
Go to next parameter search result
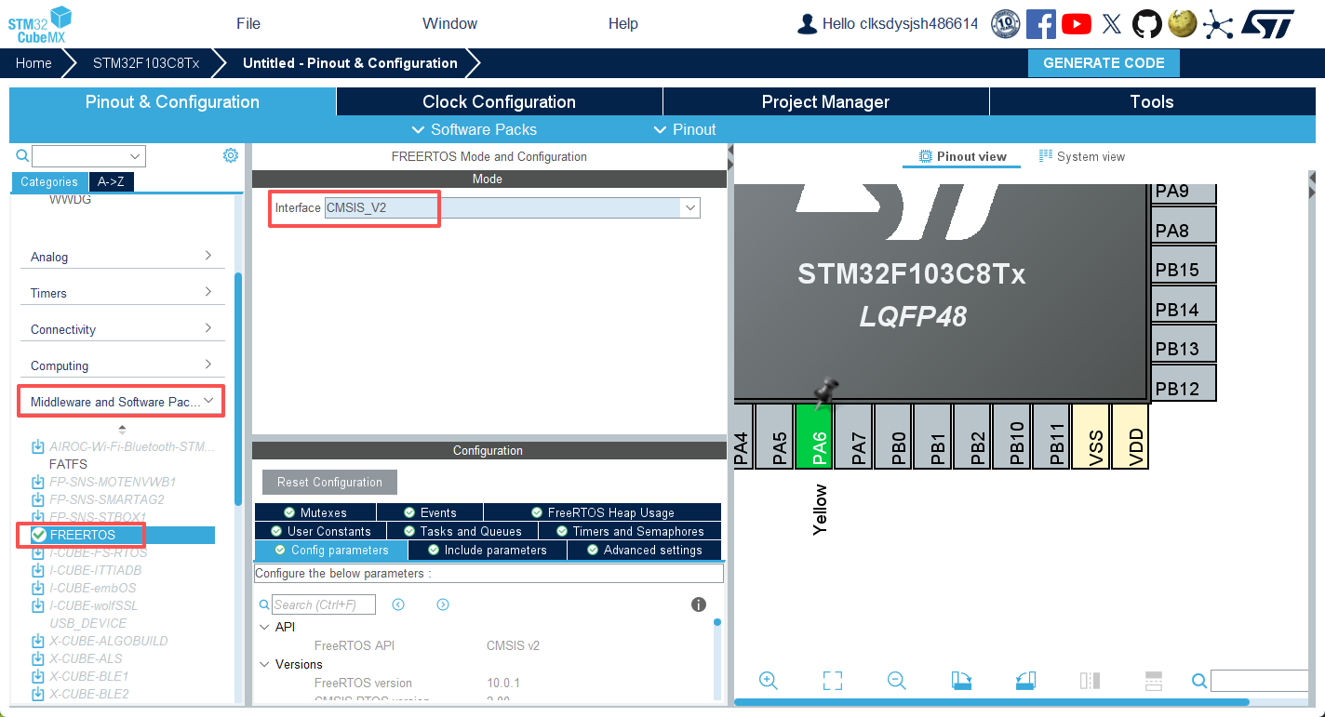click(443, 604)
